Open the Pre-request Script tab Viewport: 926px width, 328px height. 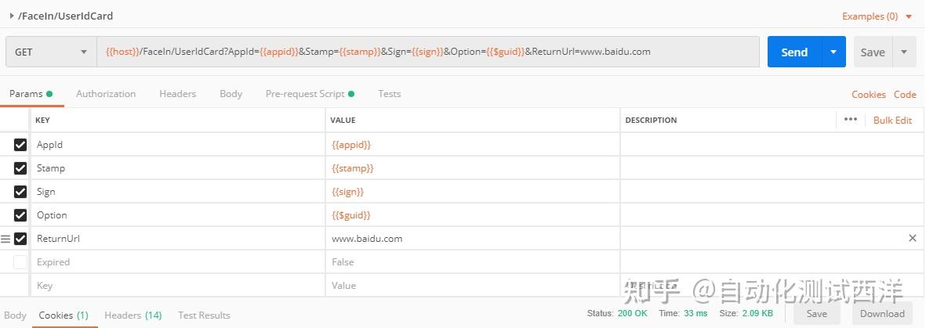pos(305,94)
